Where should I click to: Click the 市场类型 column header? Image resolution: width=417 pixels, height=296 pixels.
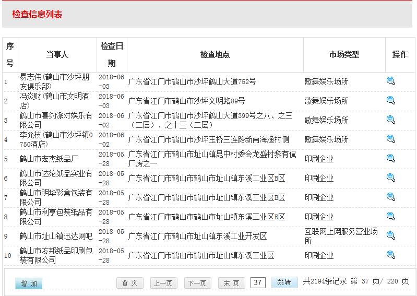tap(344, 54)
